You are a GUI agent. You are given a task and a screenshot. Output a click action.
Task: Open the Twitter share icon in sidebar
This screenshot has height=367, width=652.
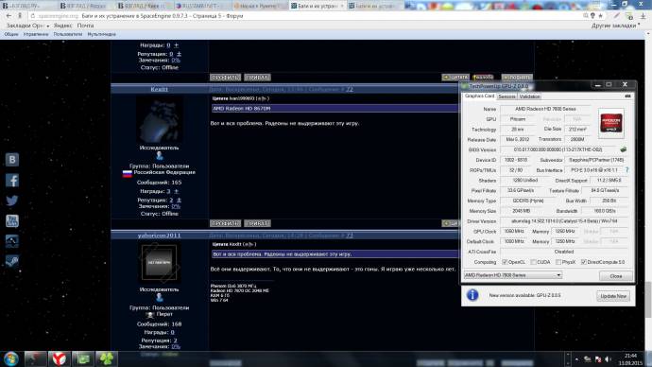tap(12, 201)
